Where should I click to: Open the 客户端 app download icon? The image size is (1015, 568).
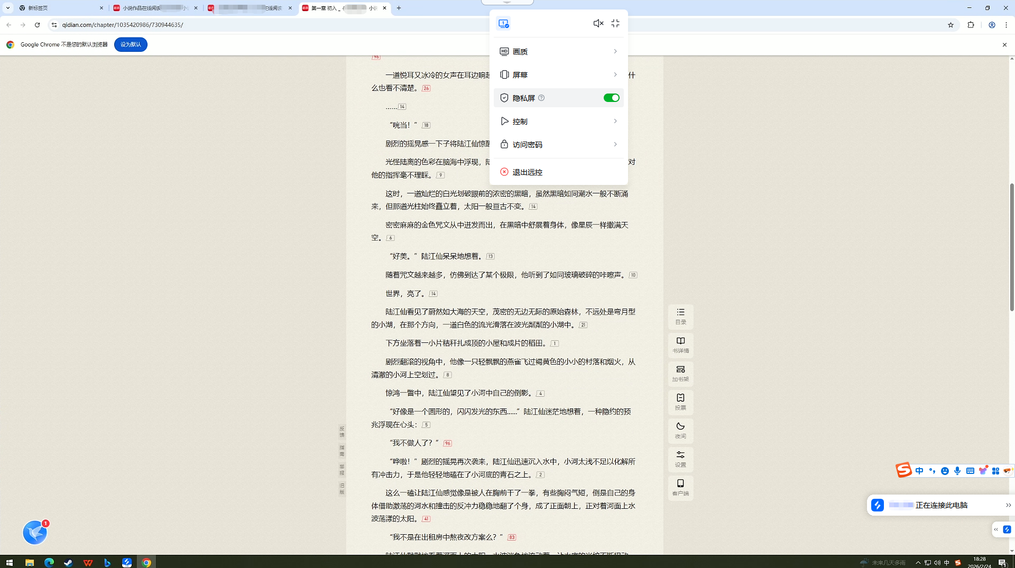pos(680,487)
